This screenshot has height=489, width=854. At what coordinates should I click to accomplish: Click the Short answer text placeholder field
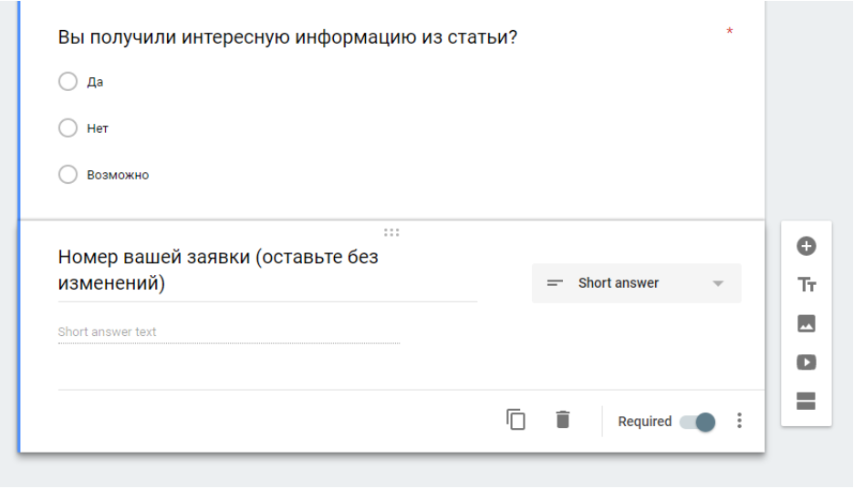click(228, 332)
